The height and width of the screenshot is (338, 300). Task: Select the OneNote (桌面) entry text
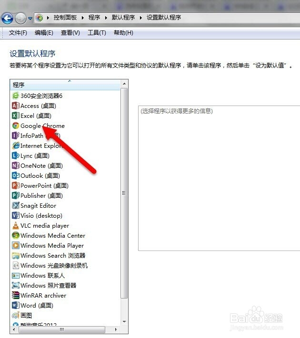[42, 166]
